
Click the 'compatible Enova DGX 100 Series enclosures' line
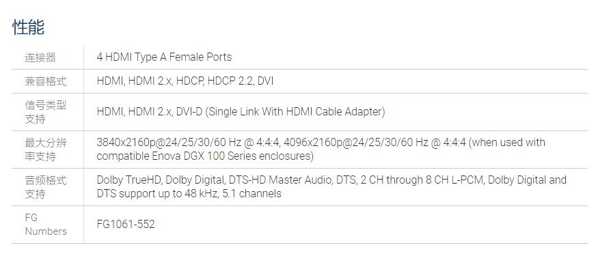coord(205,156)
